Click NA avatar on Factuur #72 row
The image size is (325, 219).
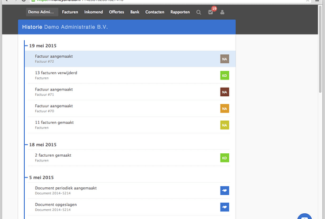coord(225,59)
